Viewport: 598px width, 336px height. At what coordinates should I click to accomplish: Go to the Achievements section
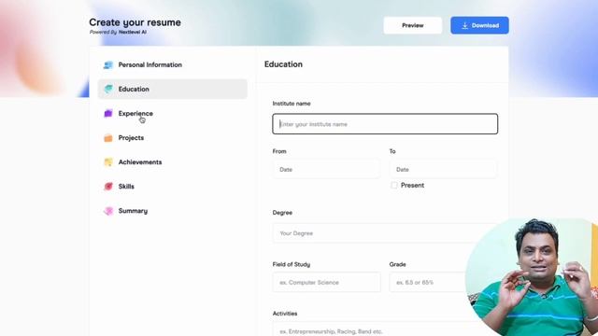pos(172,162)
